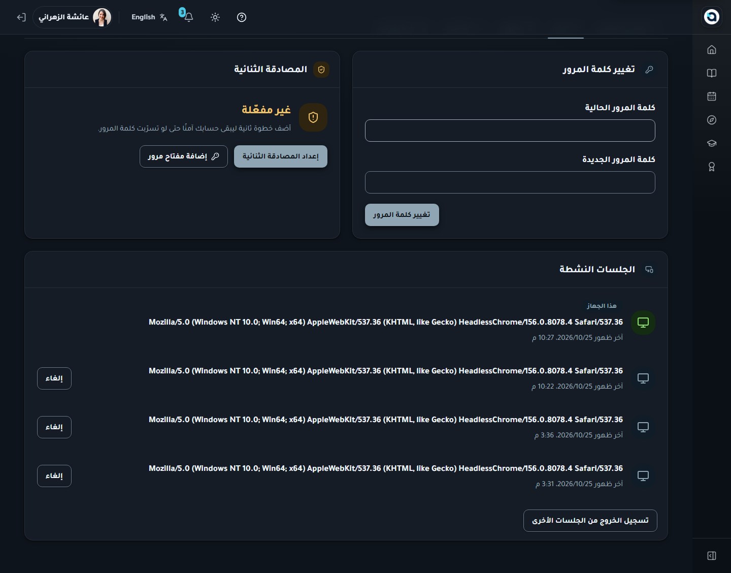The height and width of the screenshot is (573, 731).
Task: Click the app logo in top right
Action: (712, 17)
